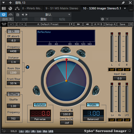This screenshot has height=134, width=134.
Task: Click the Rotation label button
Action: (40, 105)
